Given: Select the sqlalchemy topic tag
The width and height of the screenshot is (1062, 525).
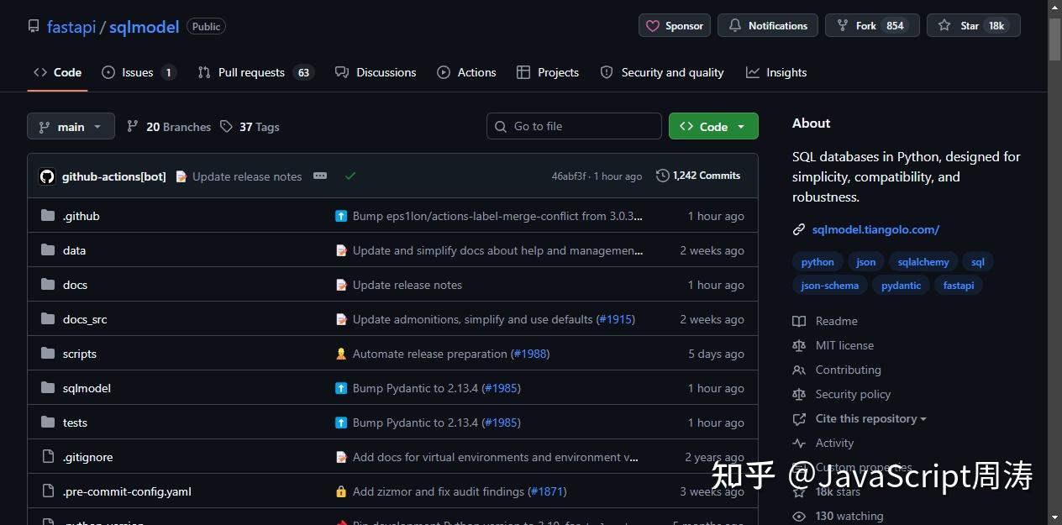Looking at the screenshot, I should point(923,262).
